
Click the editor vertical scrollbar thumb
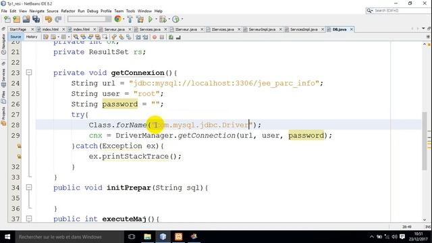425,140
